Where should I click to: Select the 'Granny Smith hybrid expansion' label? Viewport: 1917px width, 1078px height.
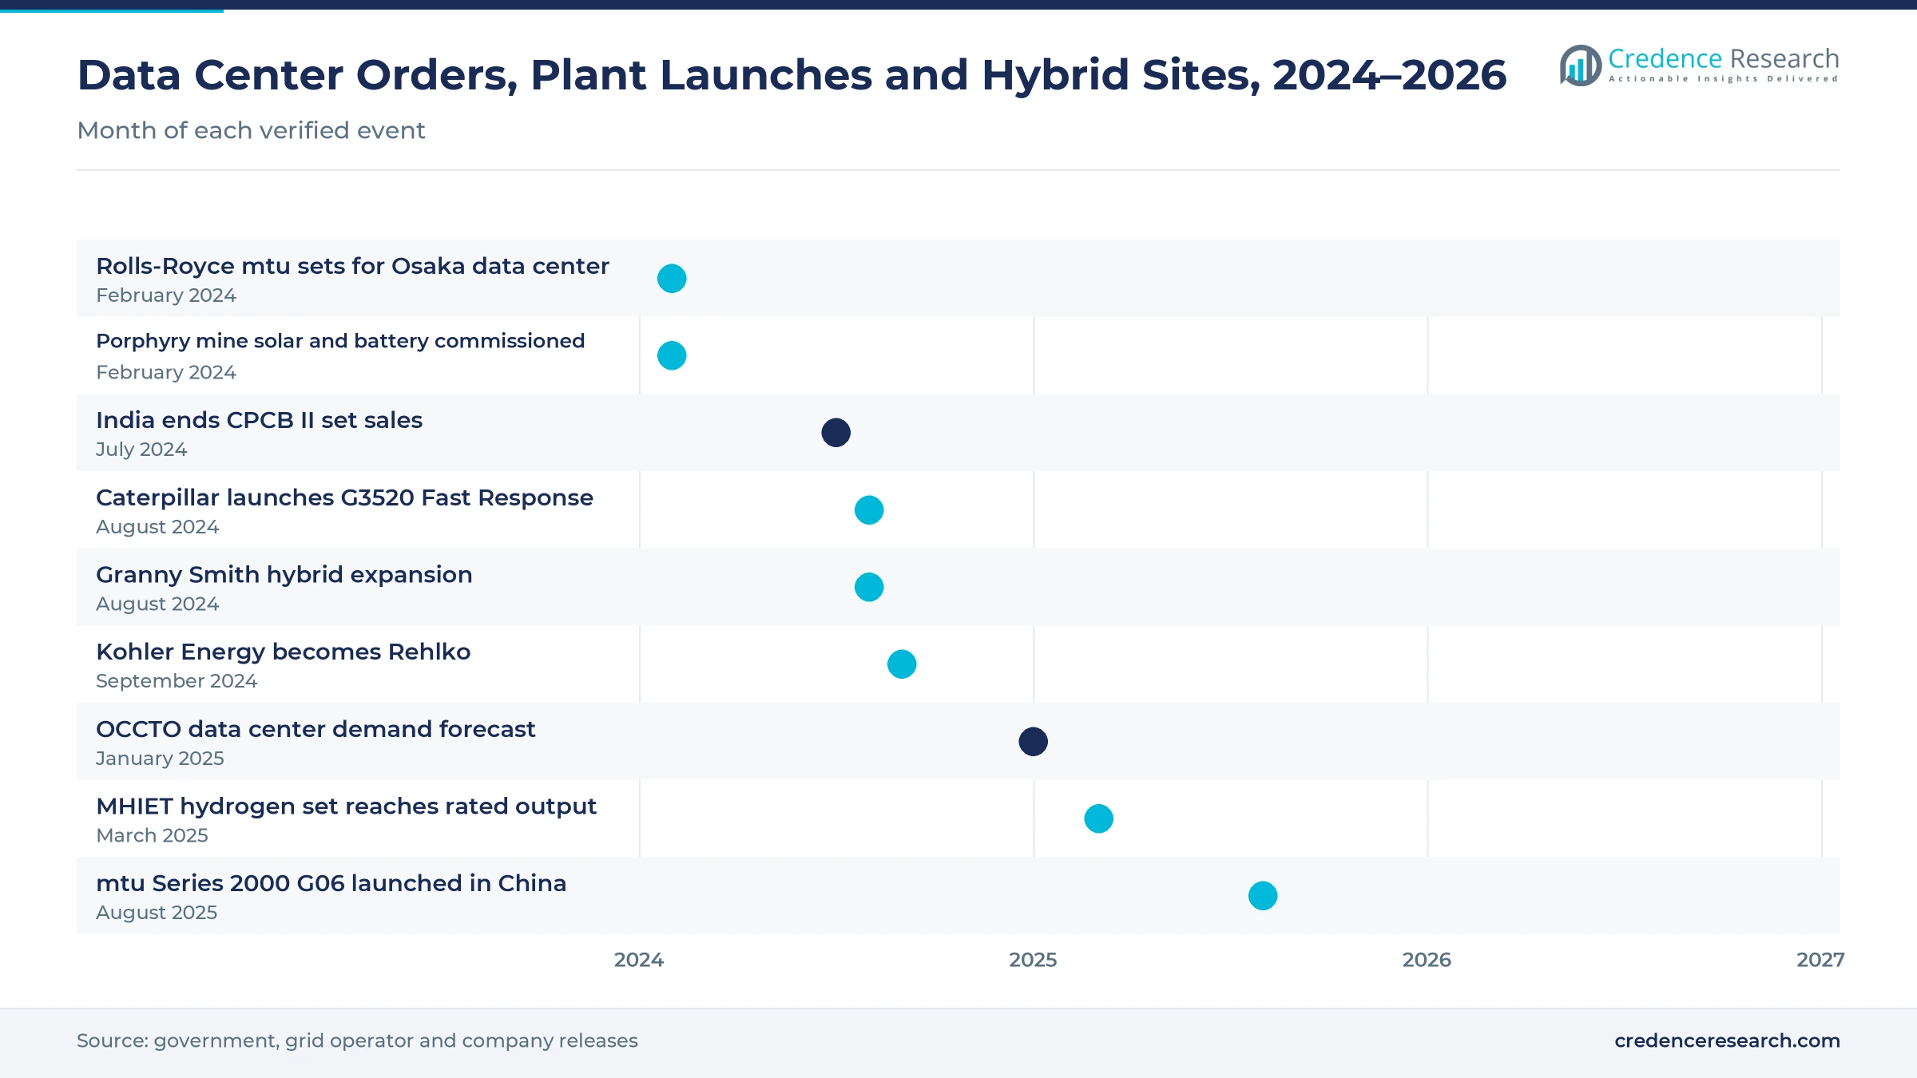(x=284, y=575)
